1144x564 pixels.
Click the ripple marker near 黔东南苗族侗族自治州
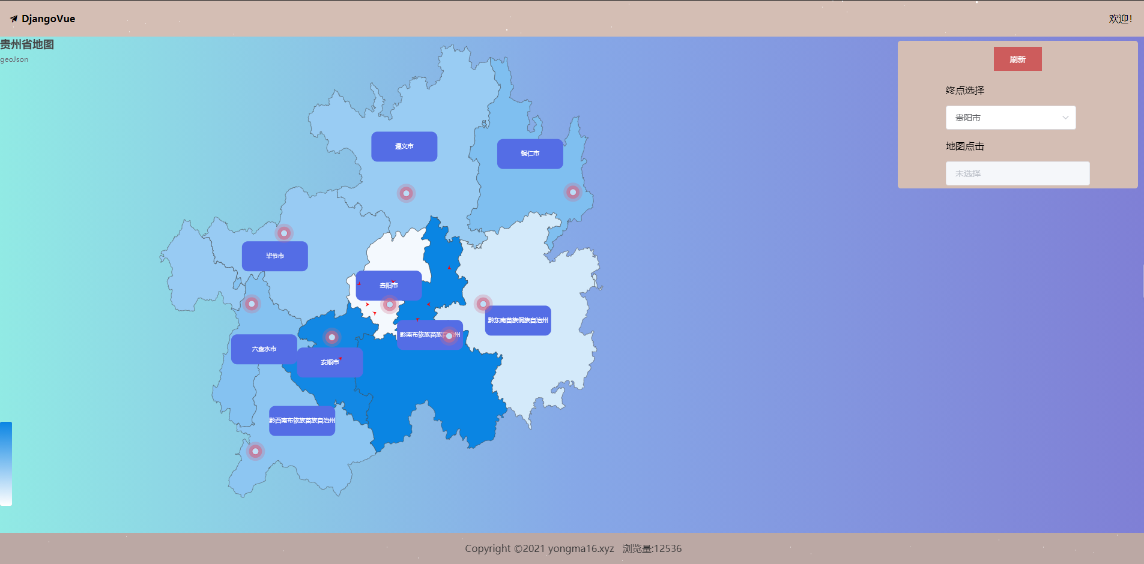click(483, 305)
